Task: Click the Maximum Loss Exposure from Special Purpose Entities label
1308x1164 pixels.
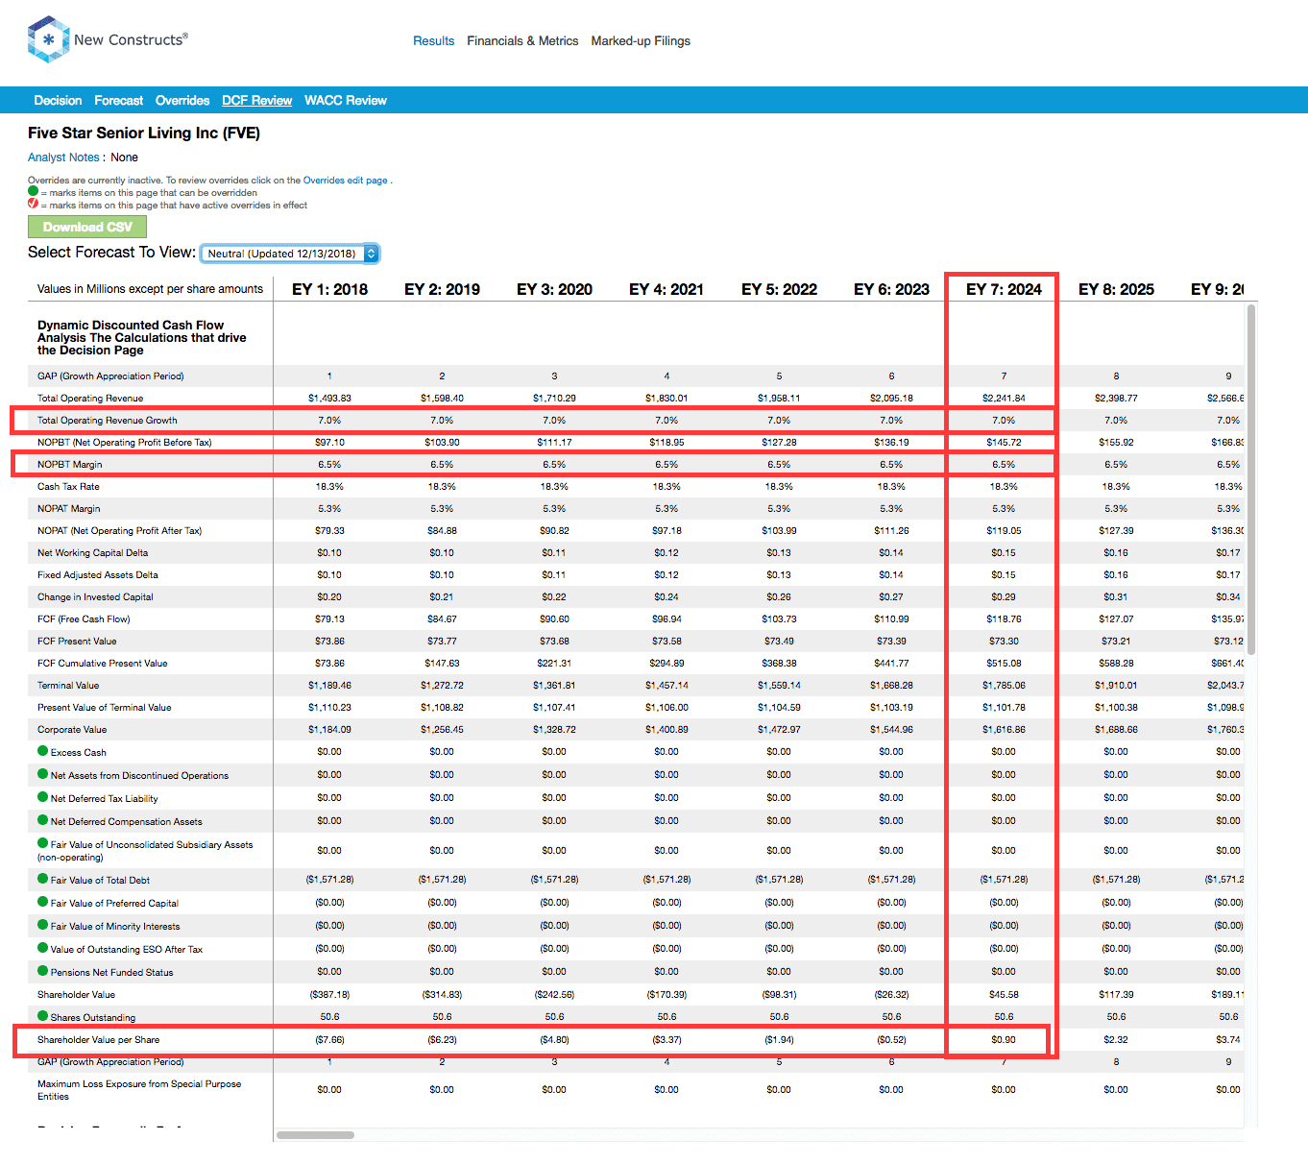Action: 139,1089
